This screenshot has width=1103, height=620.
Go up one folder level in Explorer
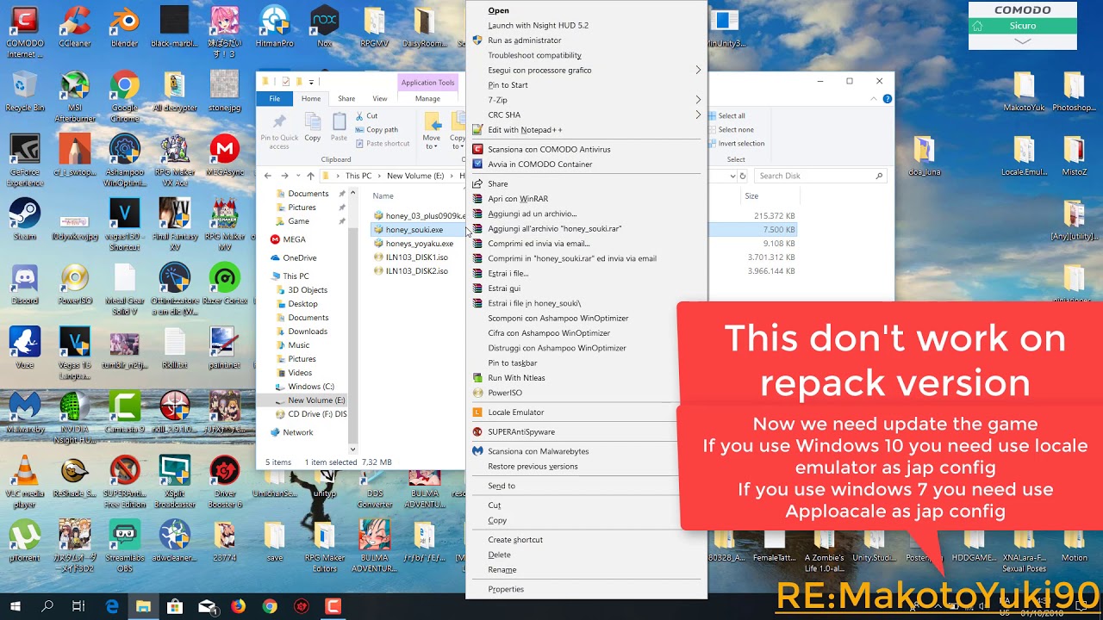pos(311,176)
